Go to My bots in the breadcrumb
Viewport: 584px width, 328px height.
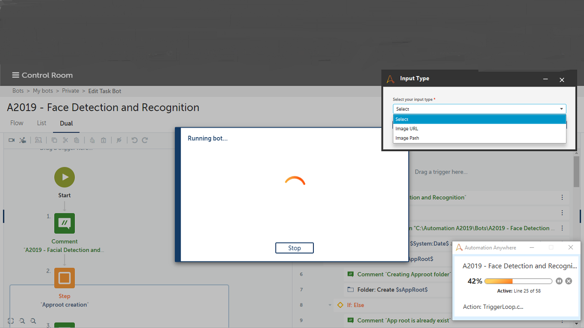(43, 91)
